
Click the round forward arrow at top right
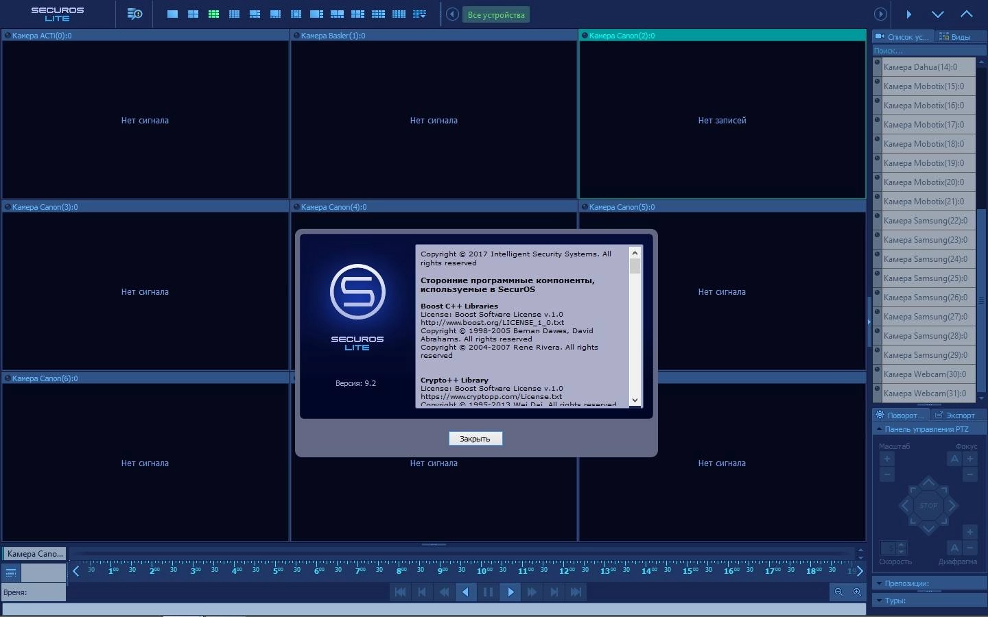point(880,14)
